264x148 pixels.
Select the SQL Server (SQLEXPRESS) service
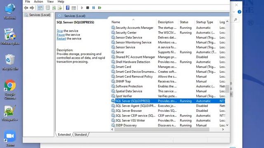pyautogui.click(x=168, y=101)
